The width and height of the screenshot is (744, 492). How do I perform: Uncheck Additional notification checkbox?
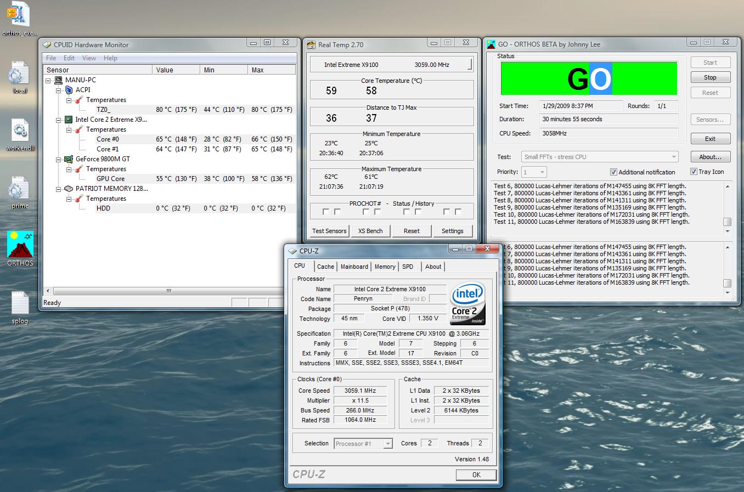[x=613, y=172]
